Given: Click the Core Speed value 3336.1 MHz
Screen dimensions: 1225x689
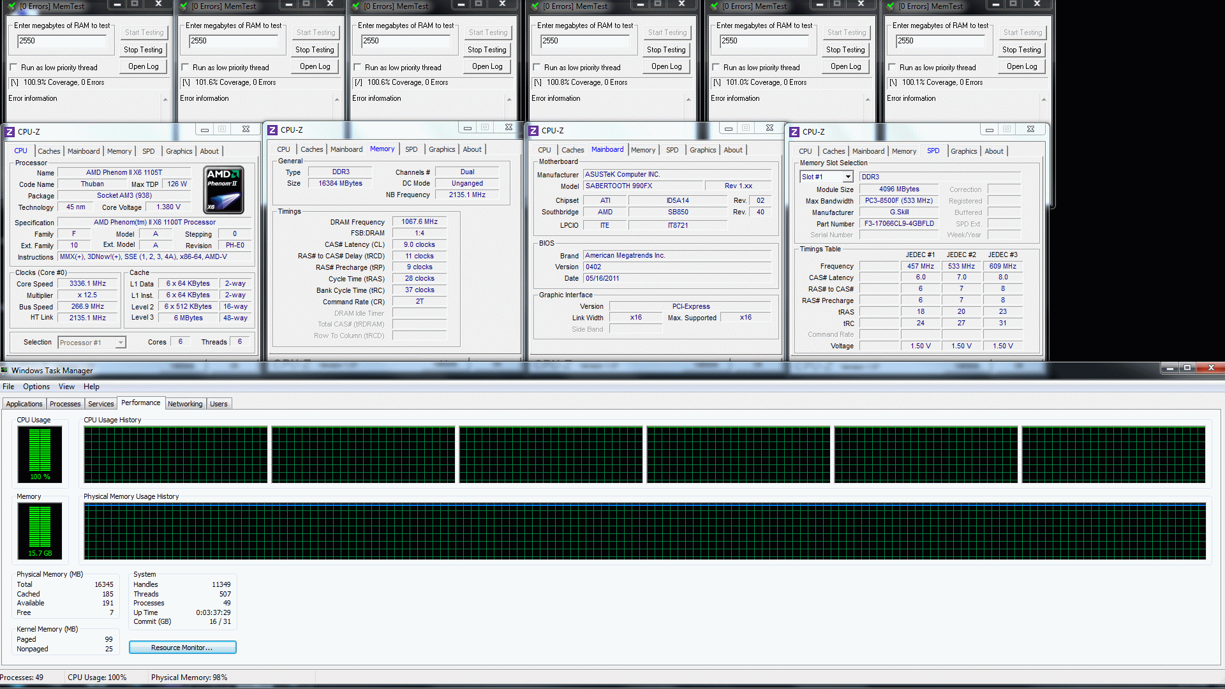Looking at the screenshot, I should tap(88, 284).
